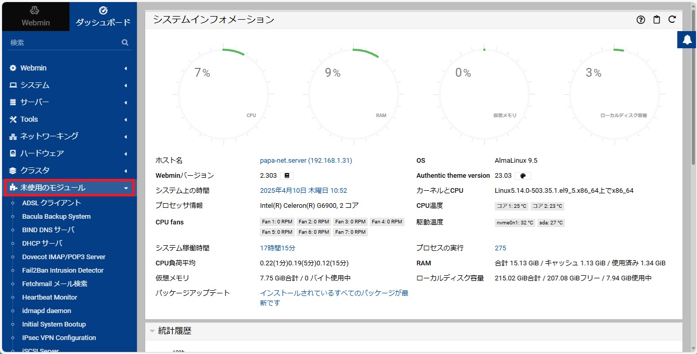Switch to the ダッシュボード tab
This screenshot has height=354, width=697.
click(x=103, y=16)
